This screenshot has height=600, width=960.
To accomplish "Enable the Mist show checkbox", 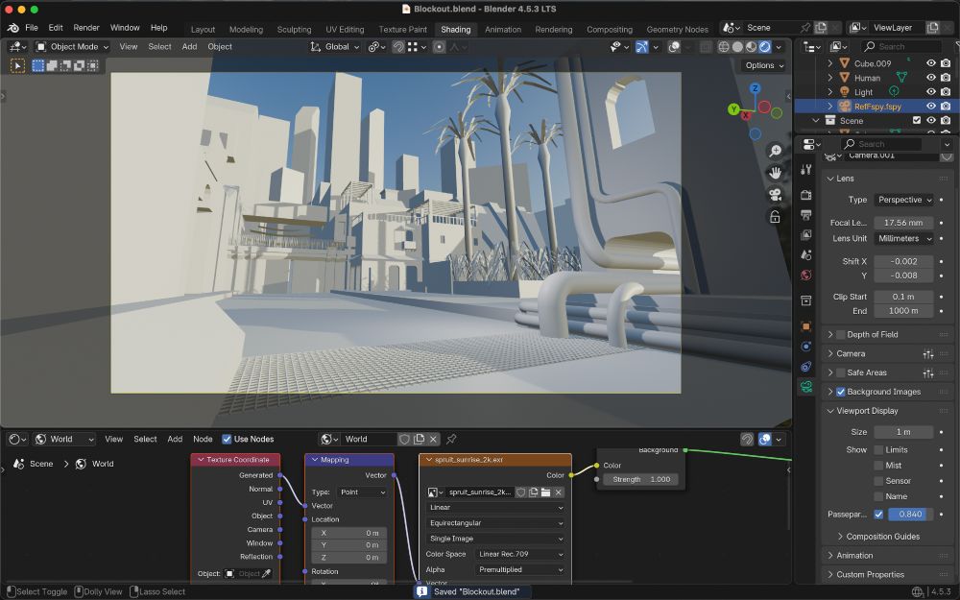I will pos(878,466).
